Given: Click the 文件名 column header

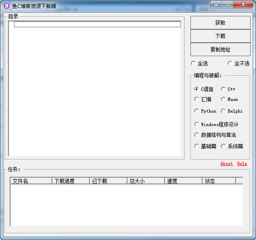Looking at the screenshot, I should (31, 181).
